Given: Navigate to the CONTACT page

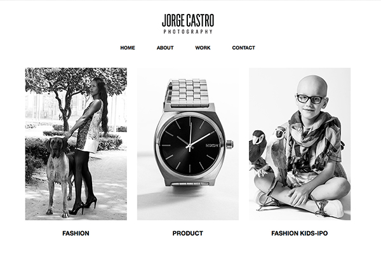Looking at the screenshot, I should (x=243, y=48).
